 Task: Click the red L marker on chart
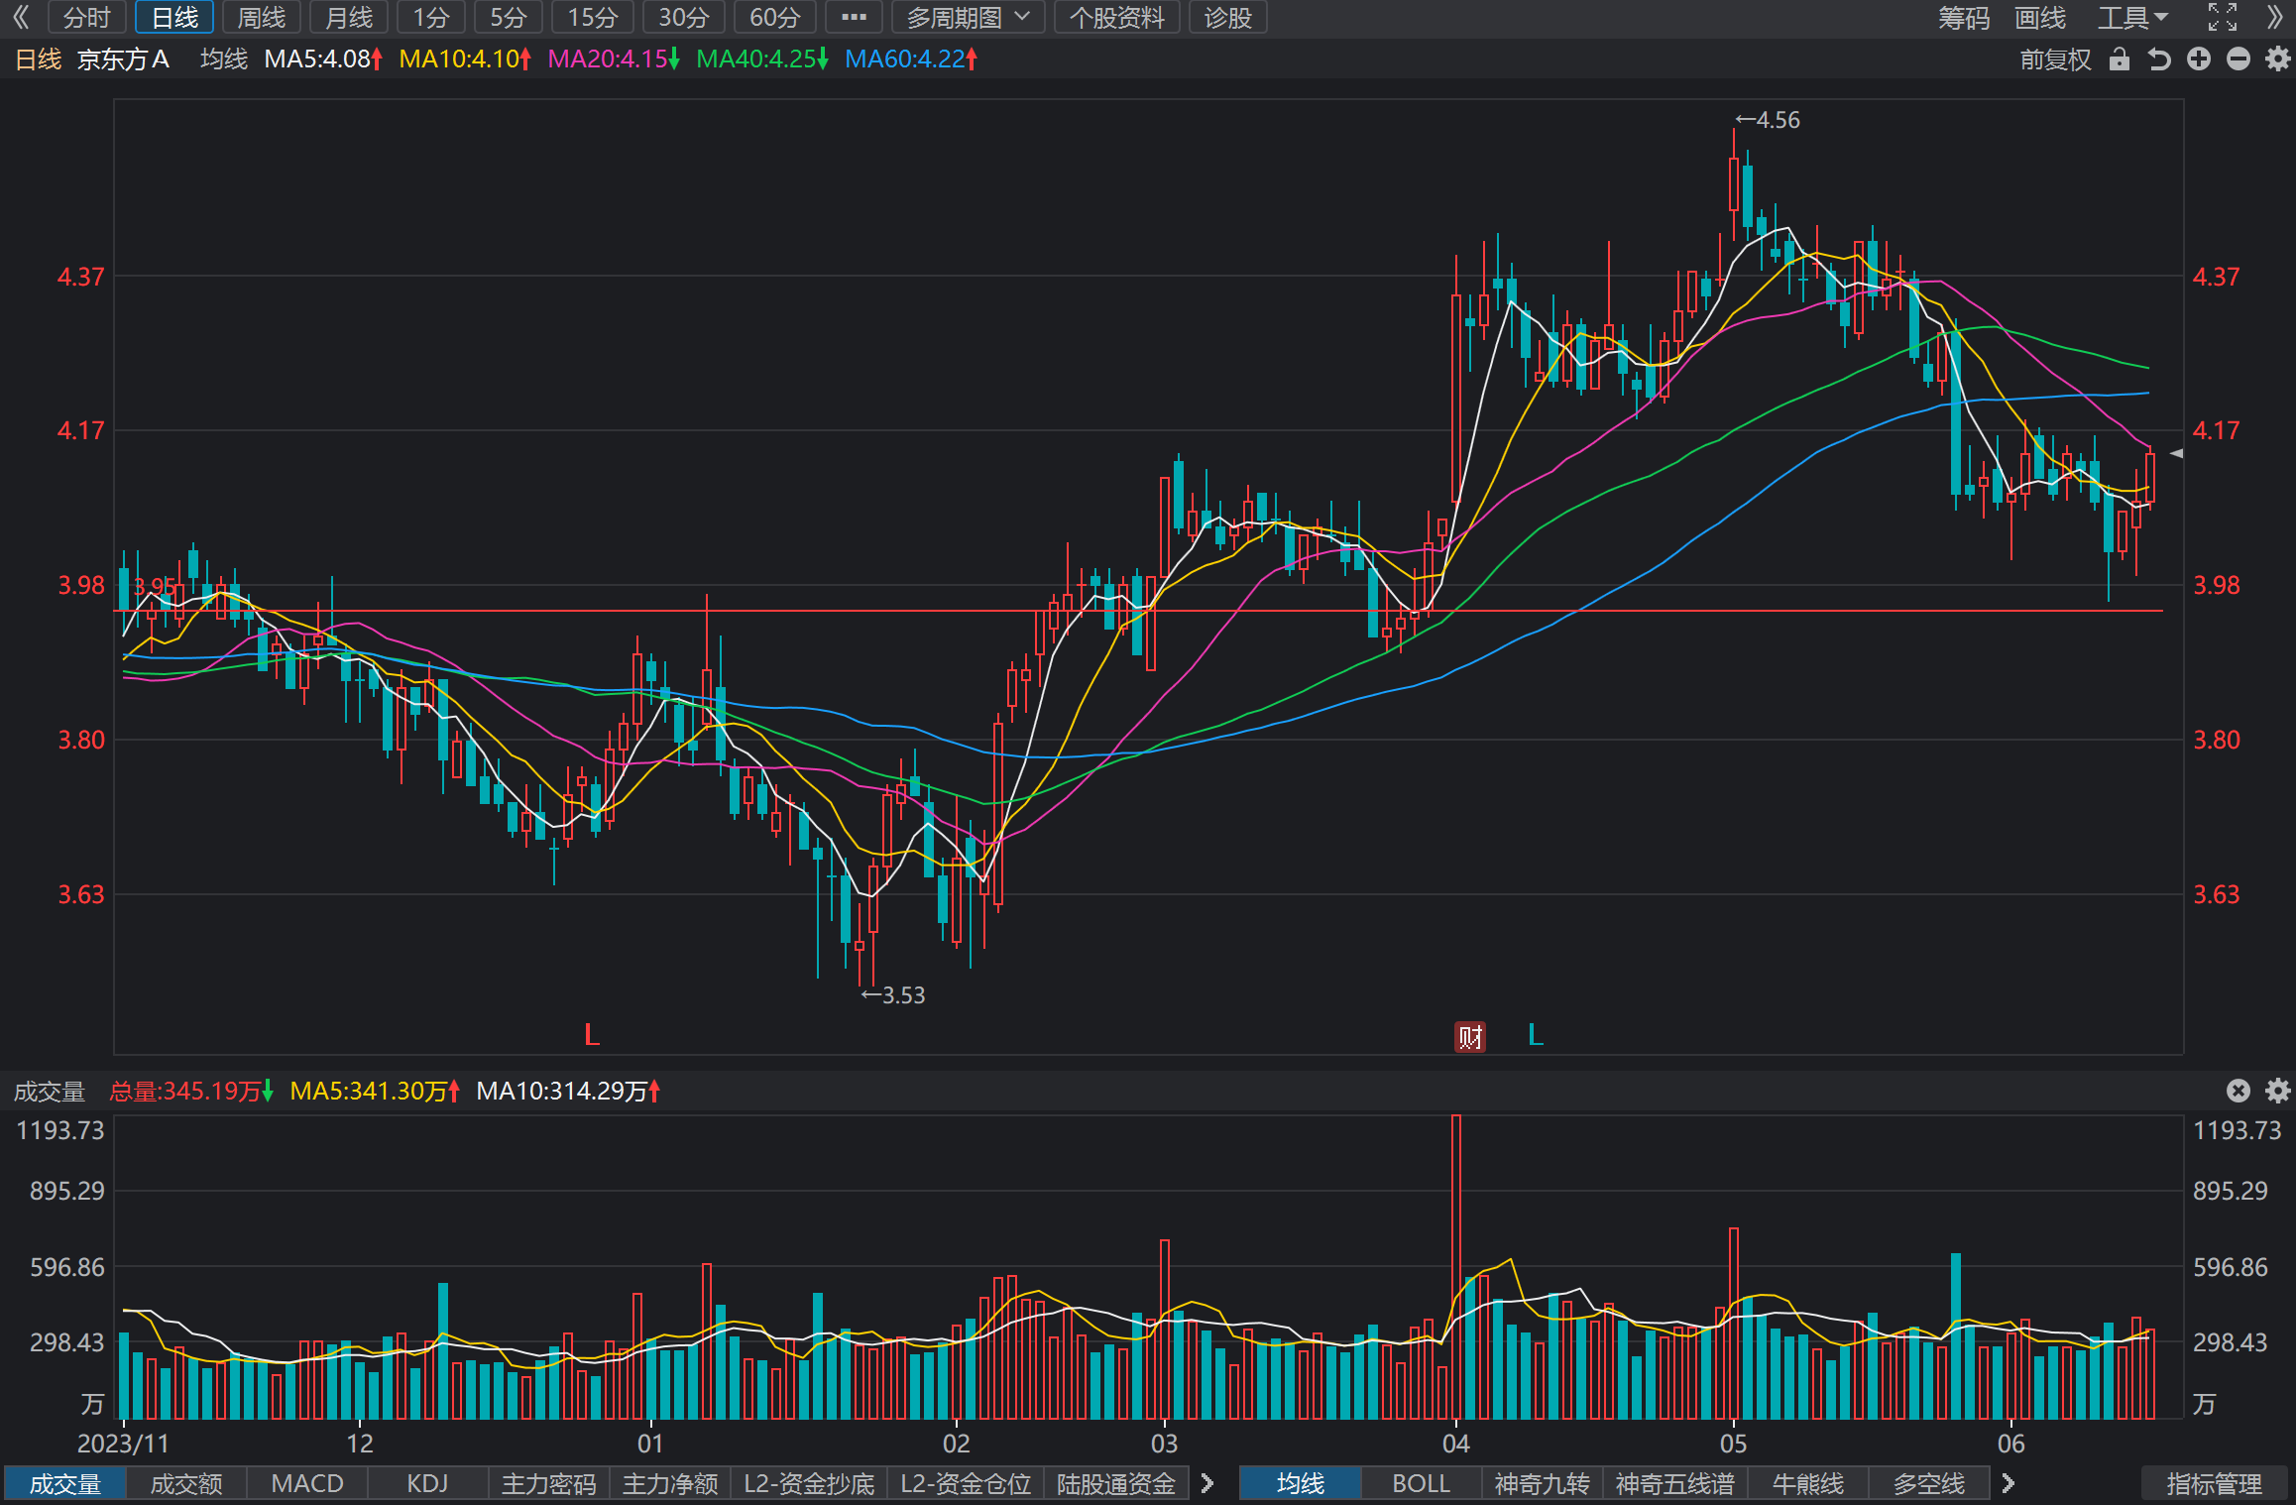pos(592,1035)
